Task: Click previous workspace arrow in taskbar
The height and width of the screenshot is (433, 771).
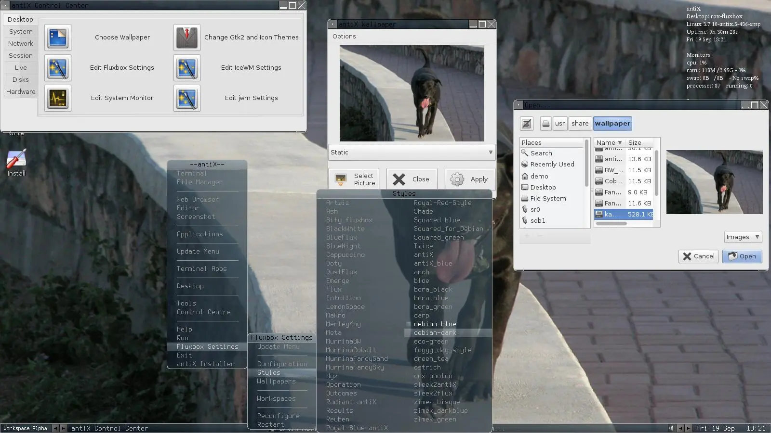Action: [x=55, y=428]
